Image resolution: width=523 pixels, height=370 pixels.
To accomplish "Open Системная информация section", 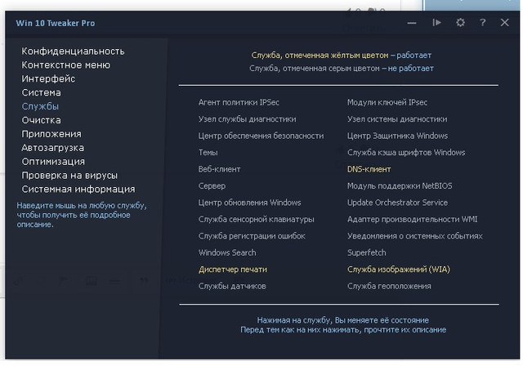I will click(78, 189).
